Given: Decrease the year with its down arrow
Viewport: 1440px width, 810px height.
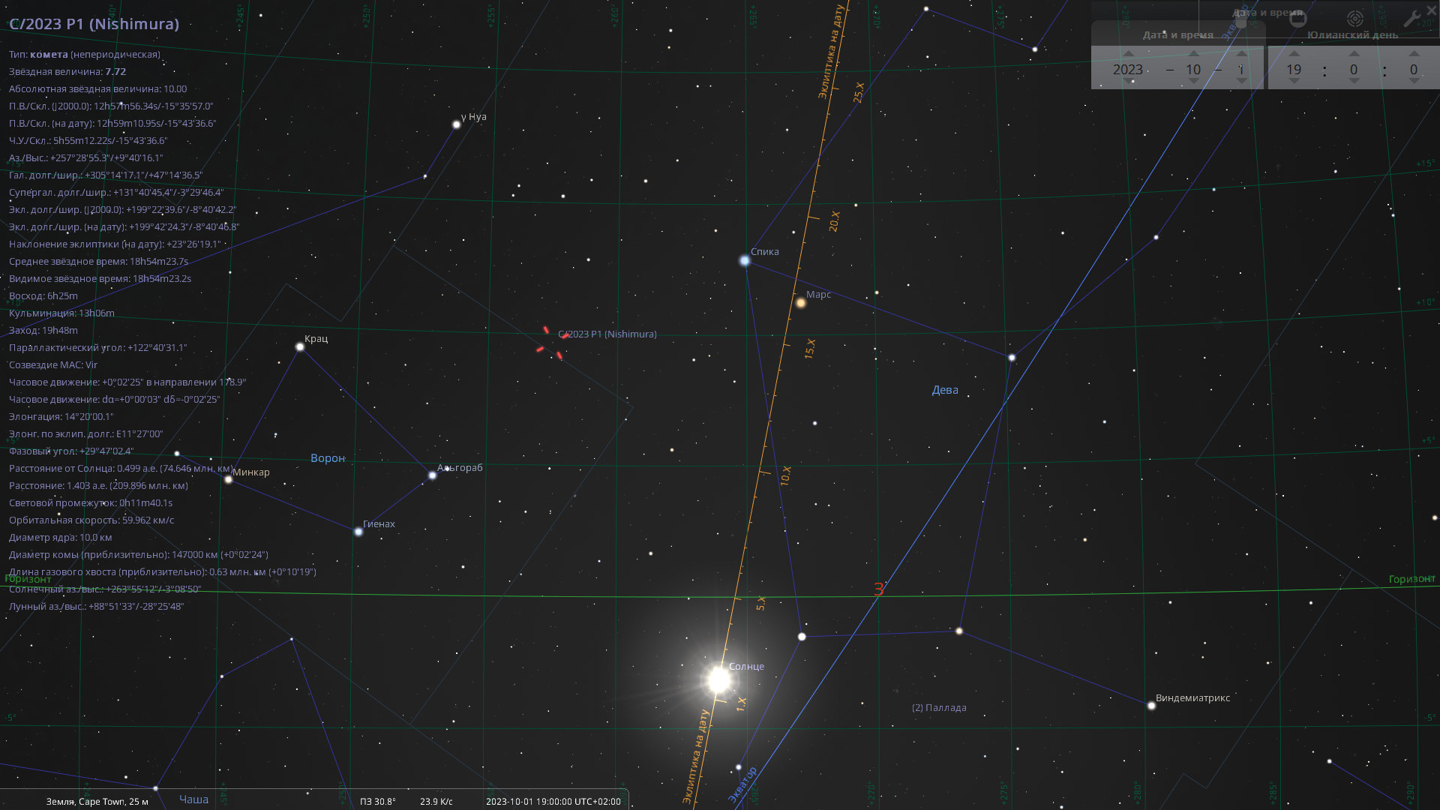Looking at the screenshot, I should tap(1128, 82).
